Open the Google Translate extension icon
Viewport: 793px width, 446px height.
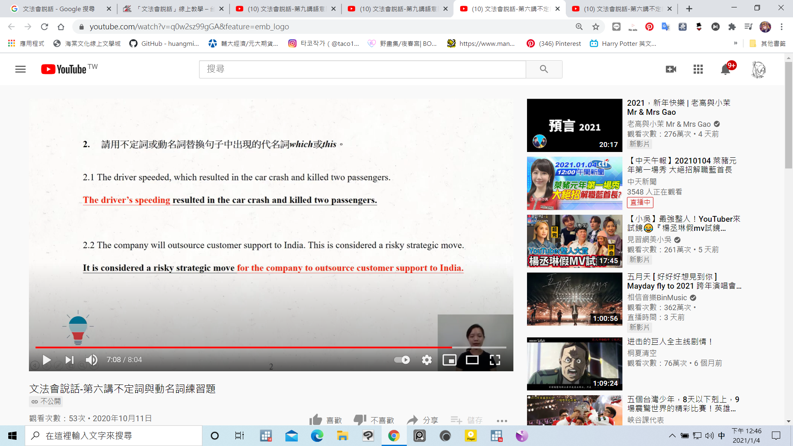point(665,26)
